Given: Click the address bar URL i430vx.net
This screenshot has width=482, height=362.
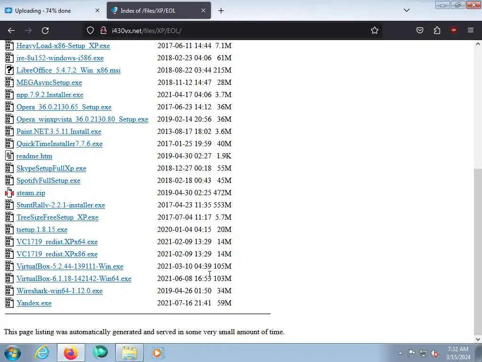Looking at the screenshot, I should pos(146,31).
